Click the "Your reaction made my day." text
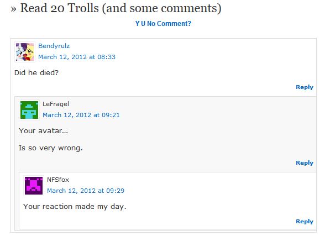 [x=75, y=207]
